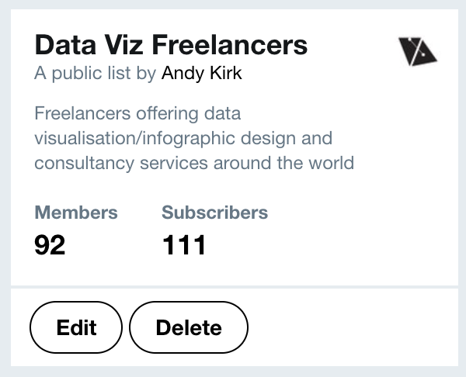This screenshot has width=466, height=377.
Task: Open the Members label link
Action: tap(76, 213)
